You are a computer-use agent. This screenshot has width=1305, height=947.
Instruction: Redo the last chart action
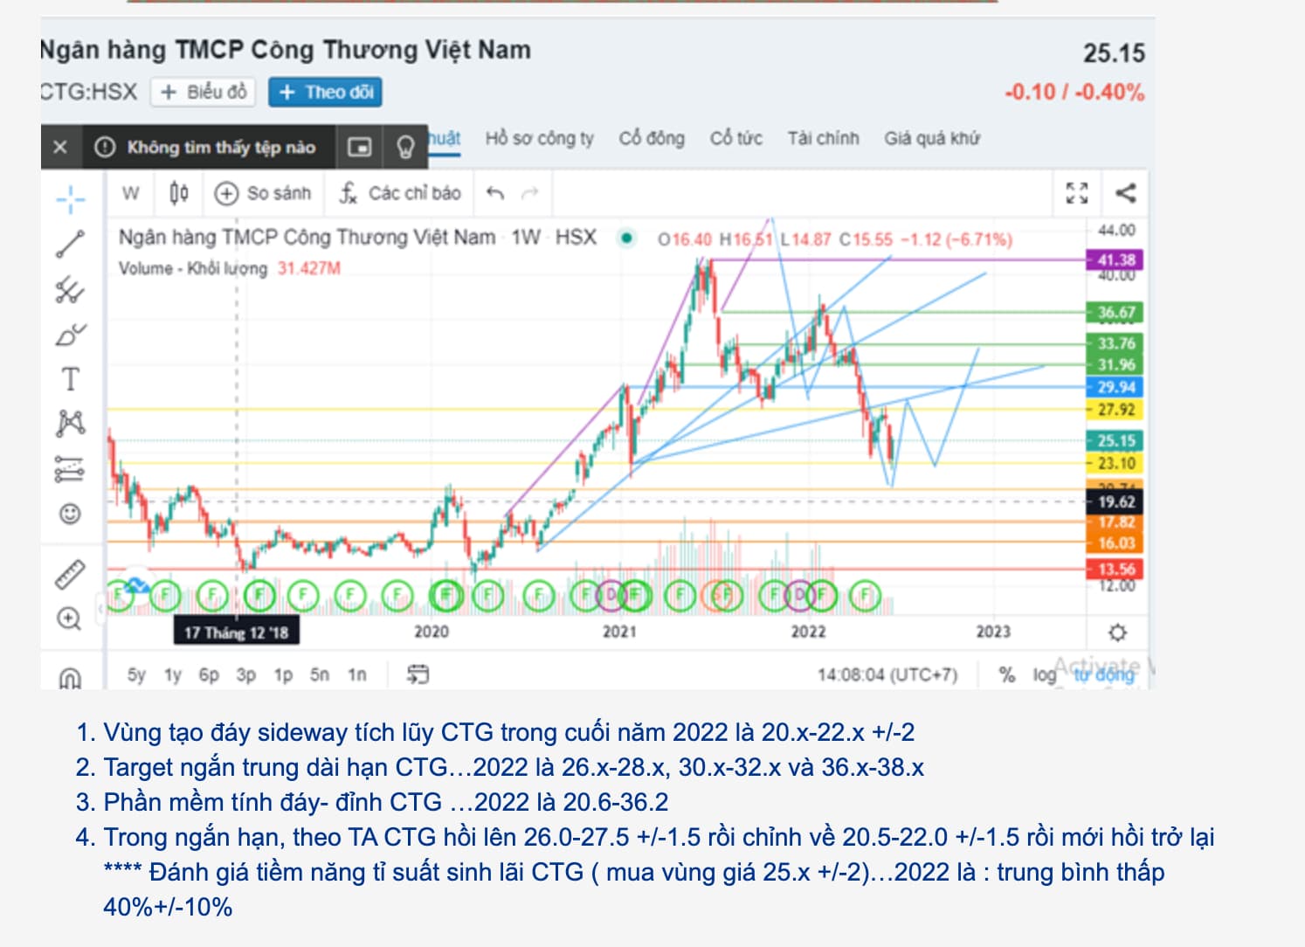pos(529,193)
